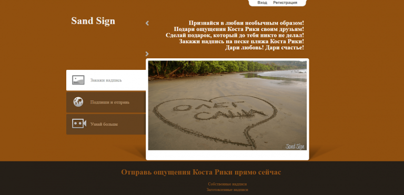Click the picture icon beside Закажи надпись
This screenshot has width=404, height=195.
pos(78,80)
